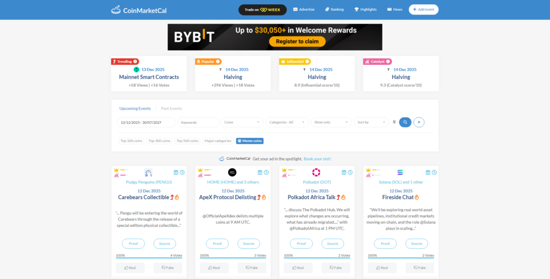The width and height of the screenshot is (550, 279).
Task: Vote Real on ApeX Protocol Delisting
Action: tap(214, 268)
